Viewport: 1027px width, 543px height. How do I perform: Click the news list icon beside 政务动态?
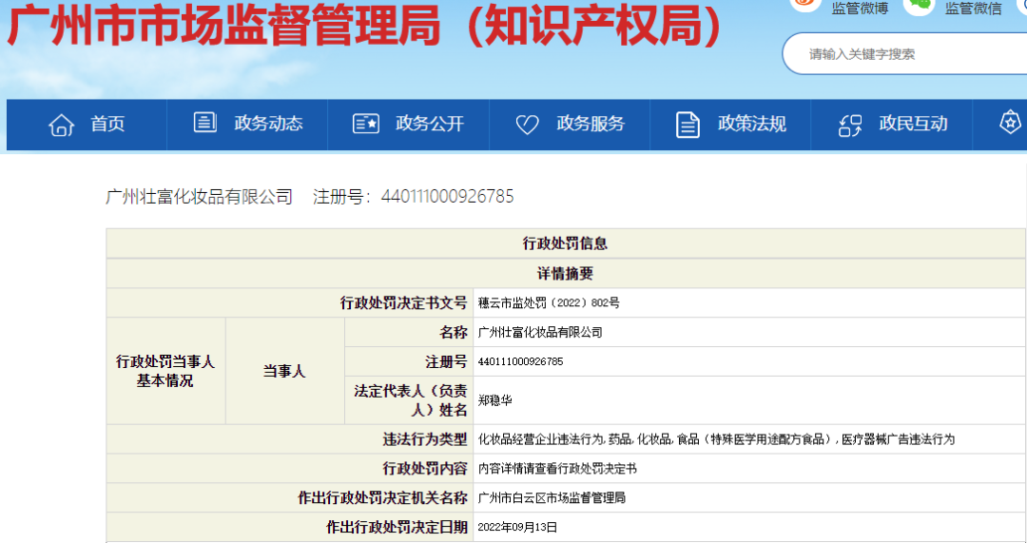click(205, 123)
